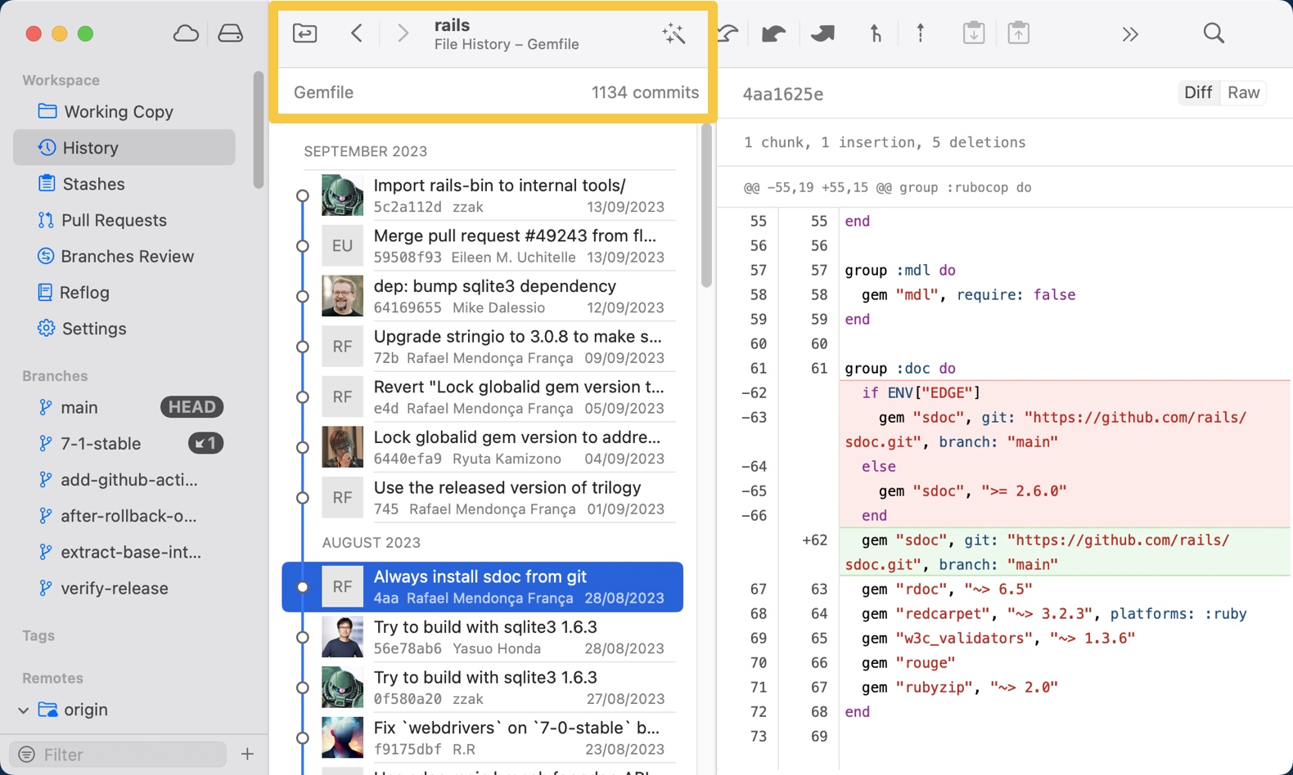The image size is (1293, 775).
Task: Click the plus button next to Filter
Action: [247, 754]
